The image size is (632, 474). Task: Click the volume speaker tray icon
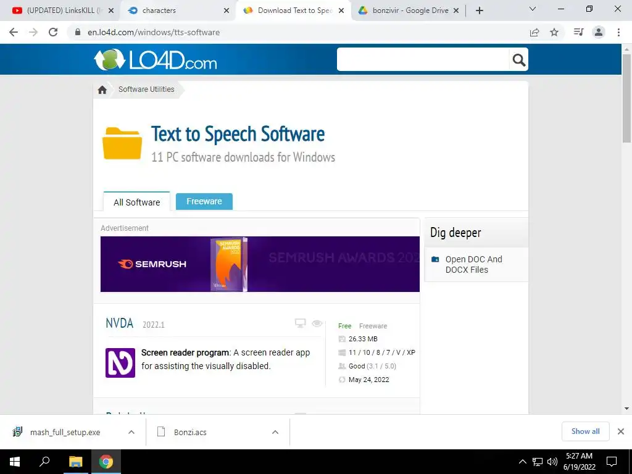(552, 462)
